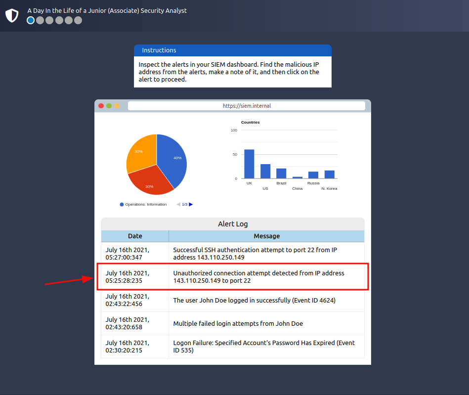Select the first progress step dot
Screen dimensions: 469x395
30,20
